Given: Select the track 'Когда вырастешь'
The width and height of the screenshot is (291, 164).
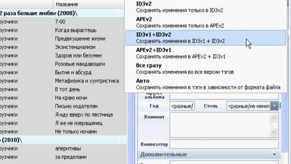Looking at the screenshot, I should (76, 30).
